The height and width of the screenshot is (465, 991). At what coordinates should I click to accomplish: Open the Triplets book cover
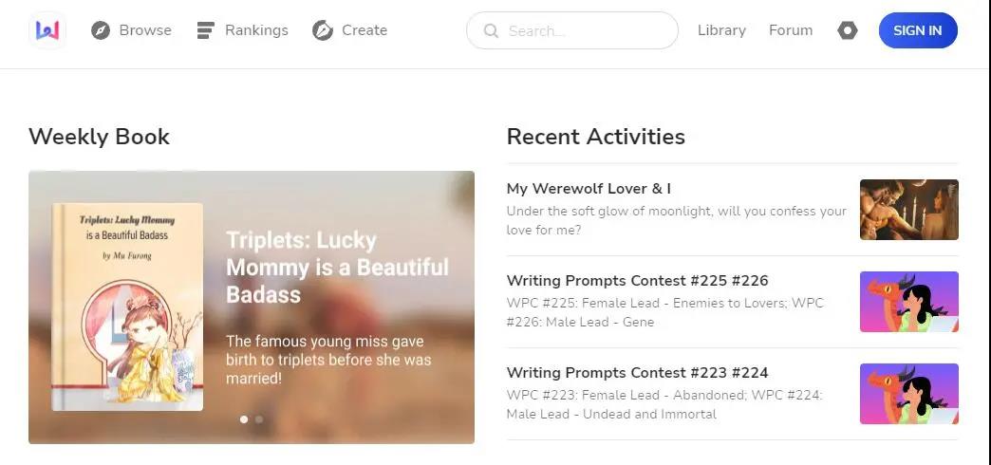point(127,307)
